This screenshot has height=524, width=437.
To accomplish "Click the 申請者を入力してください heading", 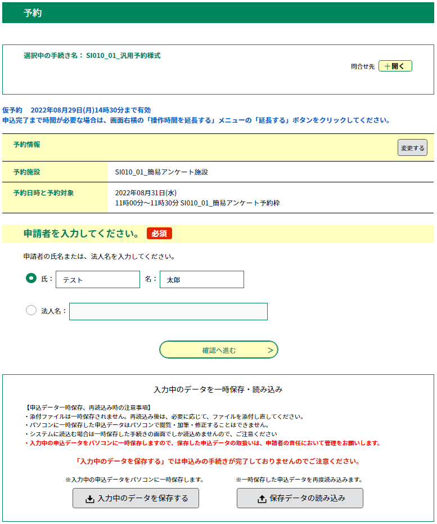I will [x=82, y=234].
